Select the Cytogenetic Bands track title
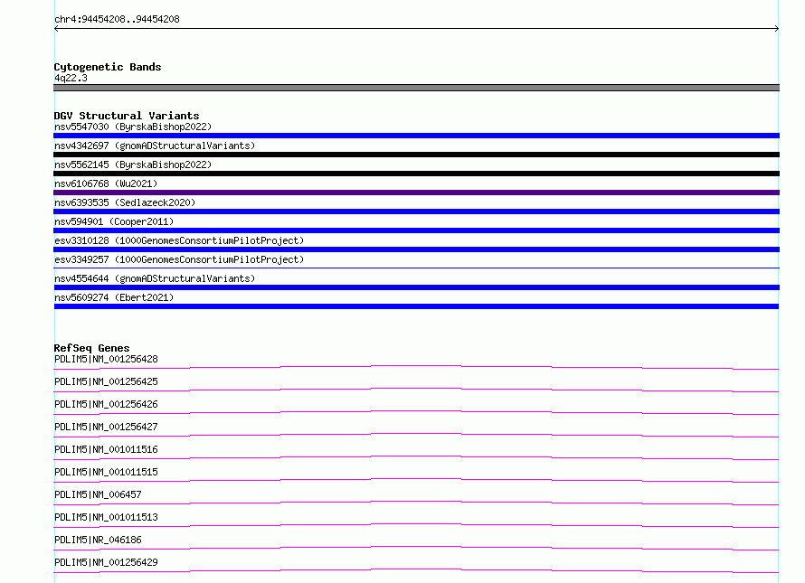 (108, 67)
